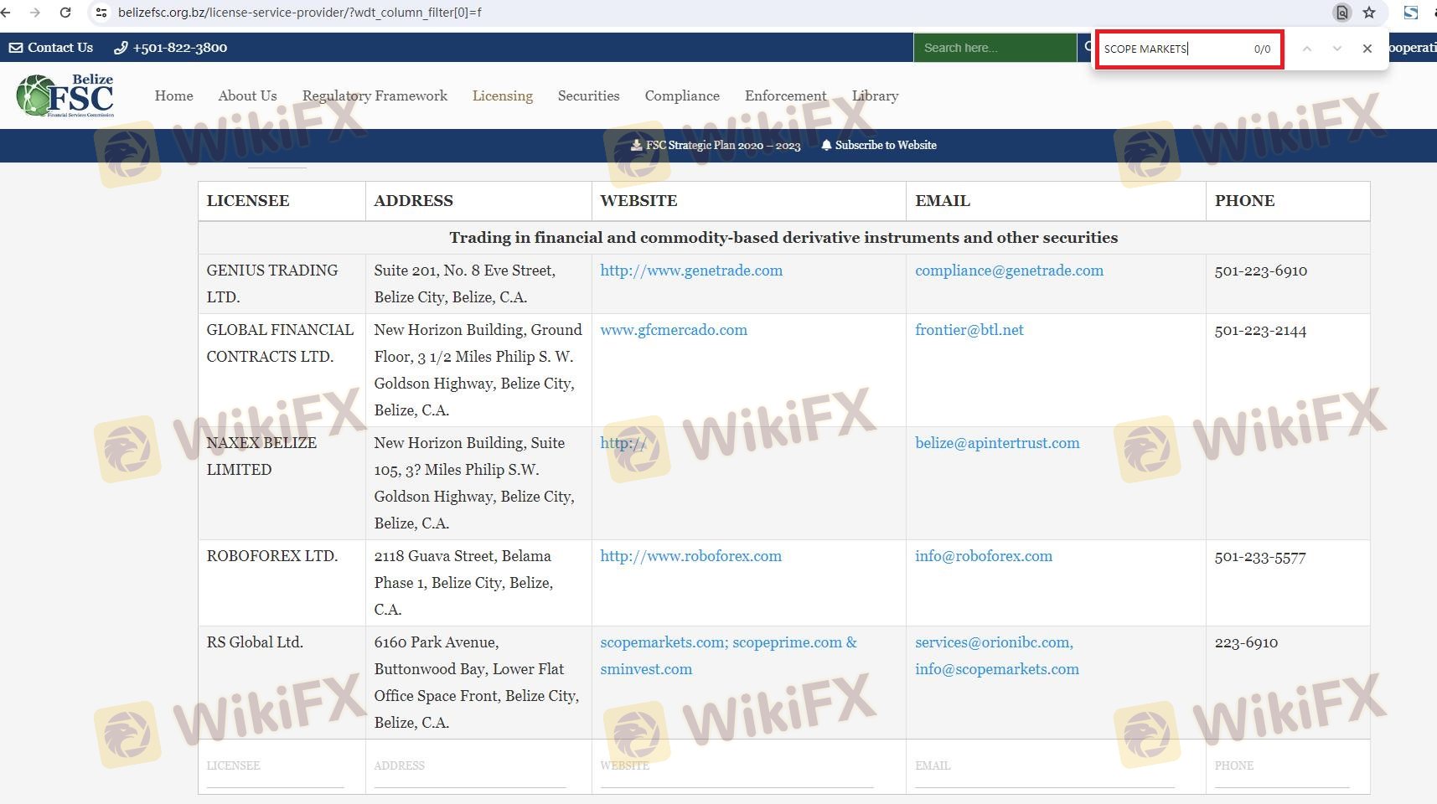Click the green Search here field
Screen dimensions: 1437x804
coord(994,48)
